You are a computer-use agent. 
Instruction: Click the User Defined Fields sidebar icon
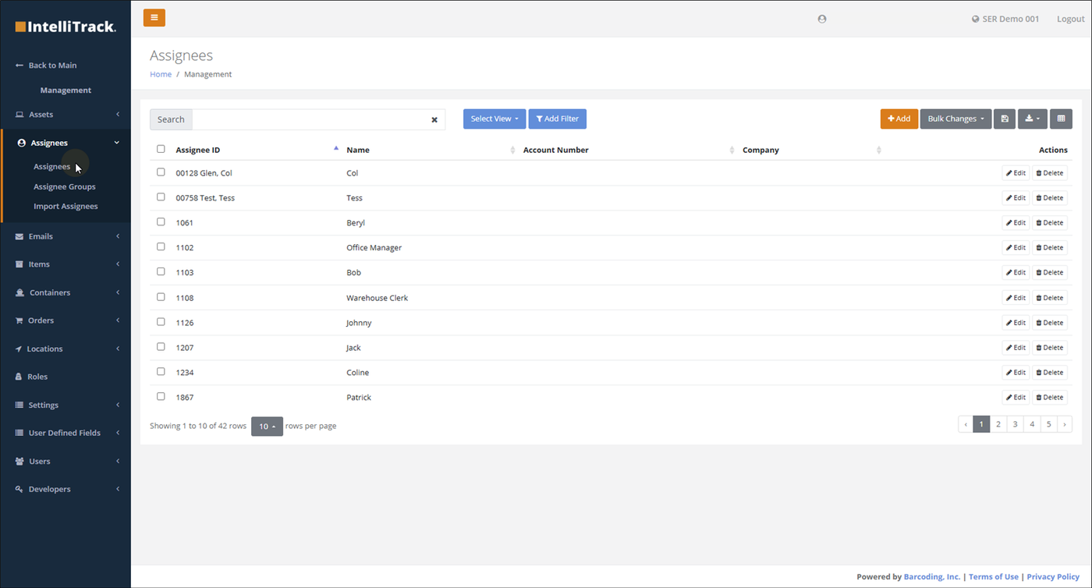pyautogui.click(x=19, y=433)
